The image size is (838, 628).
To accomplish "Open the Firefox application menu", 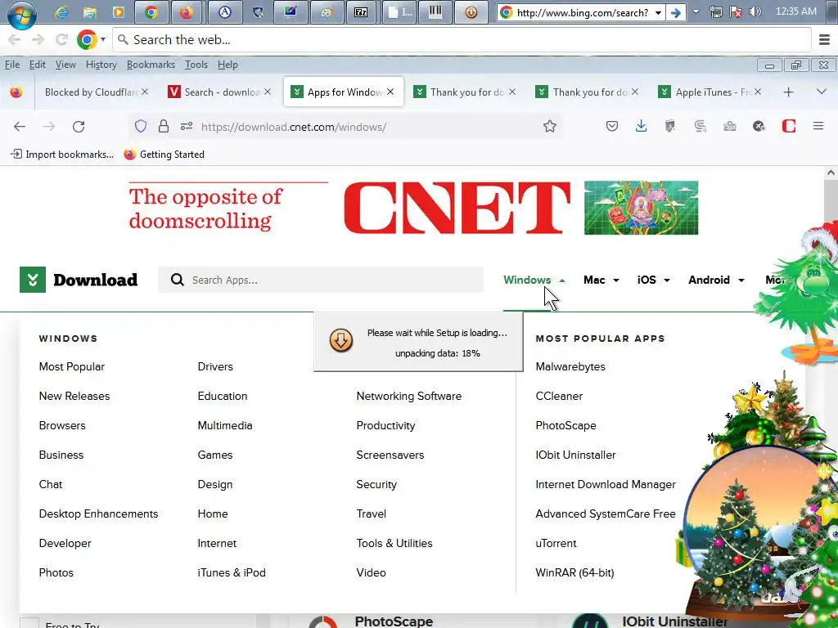I will [818, 126].
